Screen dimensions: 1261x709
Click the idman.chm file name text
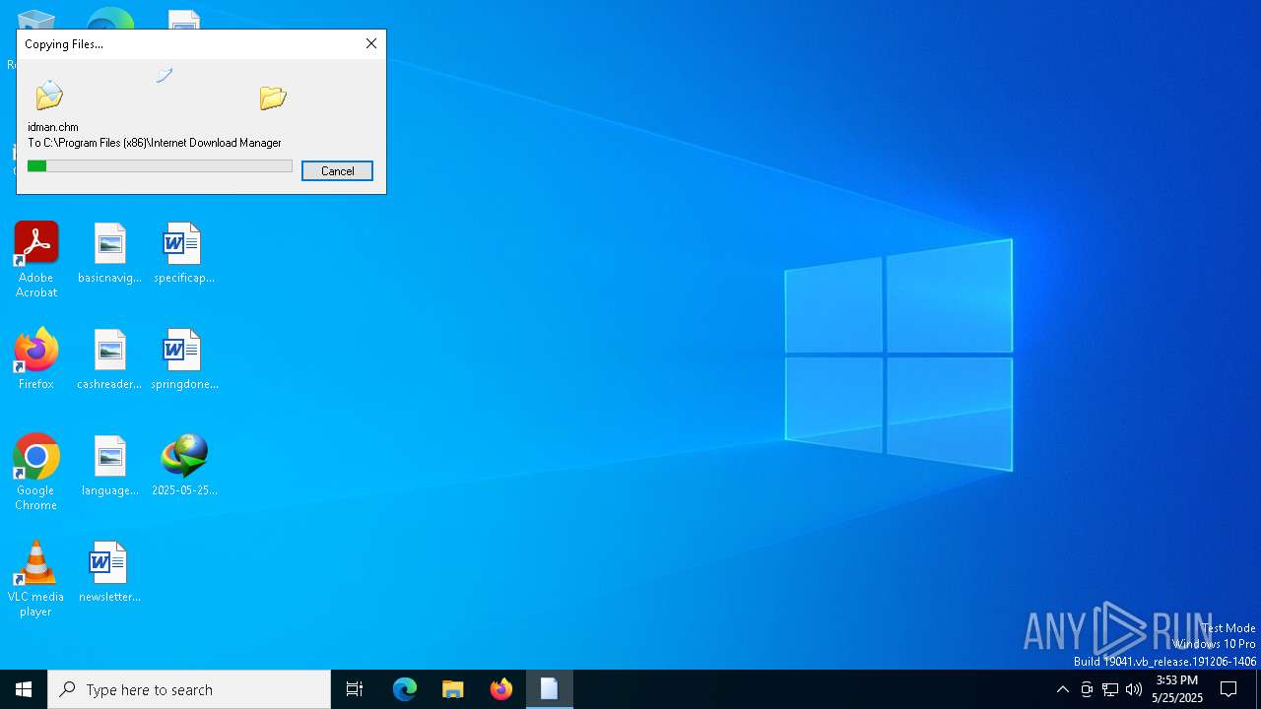click(x=53, y=127)
